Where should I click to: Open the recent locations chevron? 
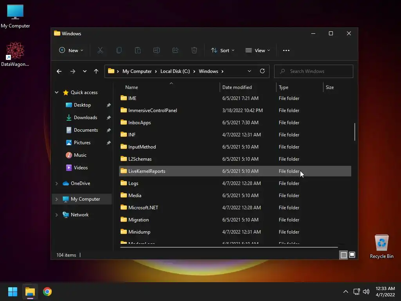85,71
